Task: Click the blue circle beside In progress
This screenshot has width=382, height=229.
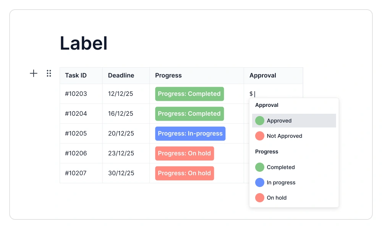Action: coord(260,182)
